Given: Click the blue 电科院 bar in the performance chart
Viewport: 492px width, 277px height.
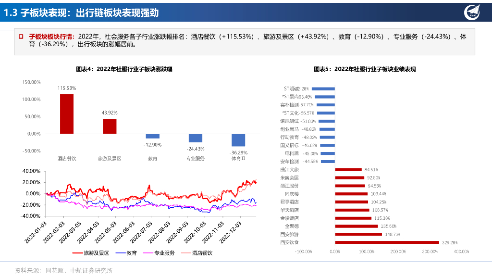Looking at the screenshot, I should [x=328, y=153].
